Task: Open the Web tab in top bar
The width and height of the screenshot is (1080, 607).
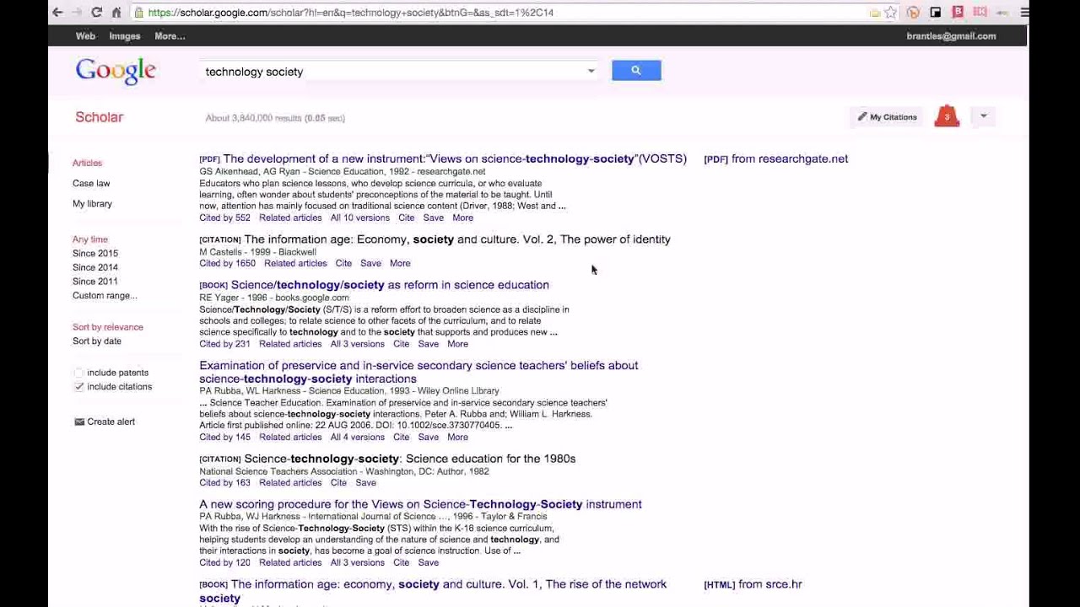Action: pyautogui.click(x=85, y=36)
